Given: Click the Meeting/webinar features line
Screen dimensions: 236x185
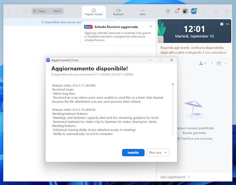Looking at the screenshot, I should pyautogui.click(x=70, y=114).
